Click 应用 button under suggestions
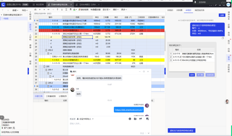232x136 pixels. click(x=192, y=75)
